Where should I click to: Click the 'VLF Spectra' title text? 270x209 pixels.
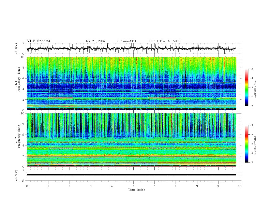[39, 41]
